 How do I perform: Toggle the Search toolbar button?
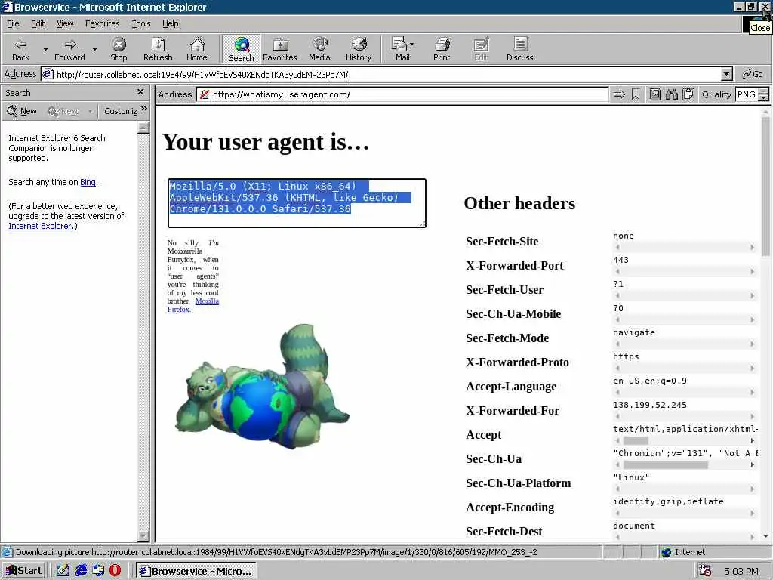(241, 49)
